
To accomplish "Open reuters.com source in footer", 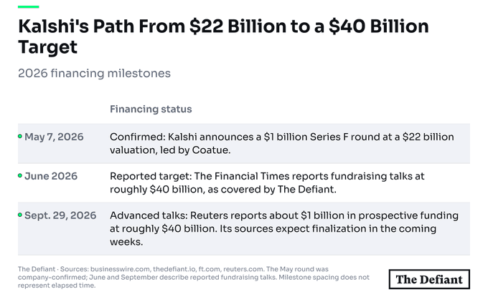I will [x=243, y=269].
